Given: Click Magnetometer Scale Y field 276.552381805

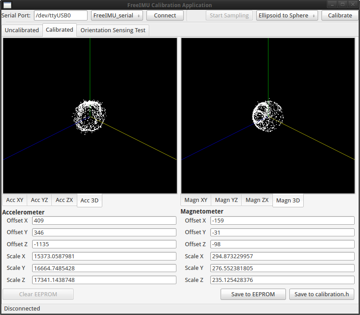Looking at the screenshot, I should (282, 268).
